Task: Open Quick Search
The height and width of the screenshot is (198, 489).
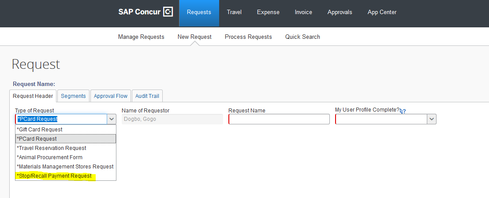Action: point(302,37)
